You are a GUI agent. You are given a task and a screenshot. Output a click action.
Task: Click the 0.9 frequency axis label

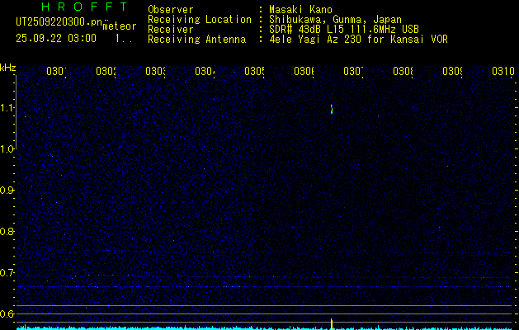click(x=7, y=191)
